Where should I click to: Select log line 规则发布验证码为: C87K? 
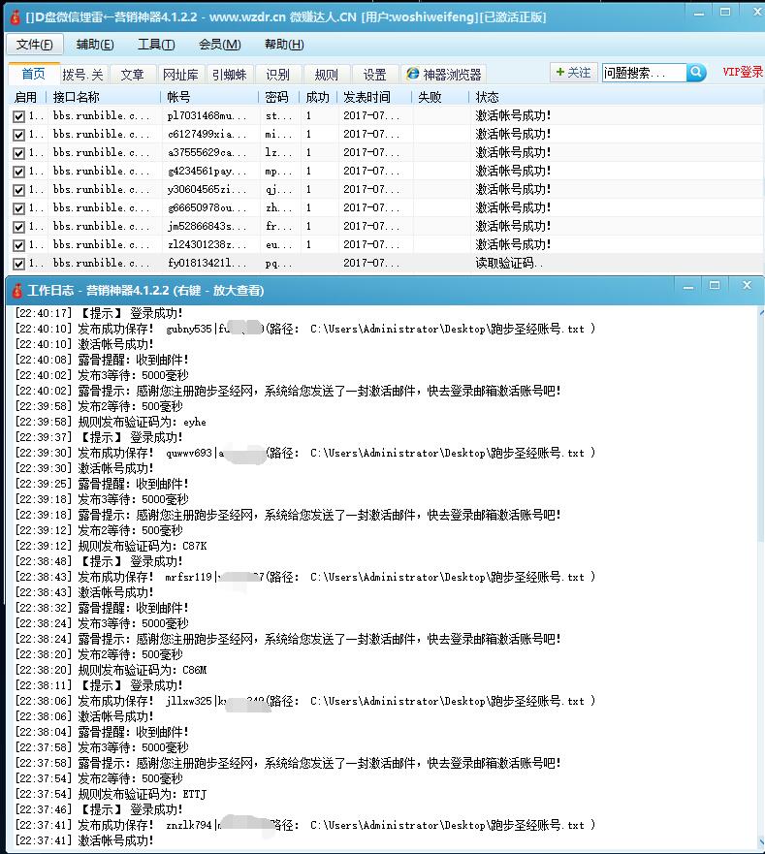coord(111,546)
